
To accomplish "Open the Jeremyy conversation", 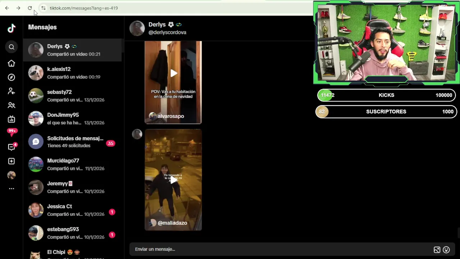I will (x=73, y=187).
